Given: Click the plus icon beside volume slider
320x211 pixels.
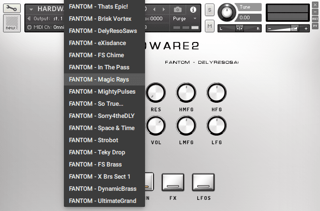Looking at the screenshot, I should [x=306, y=28].
